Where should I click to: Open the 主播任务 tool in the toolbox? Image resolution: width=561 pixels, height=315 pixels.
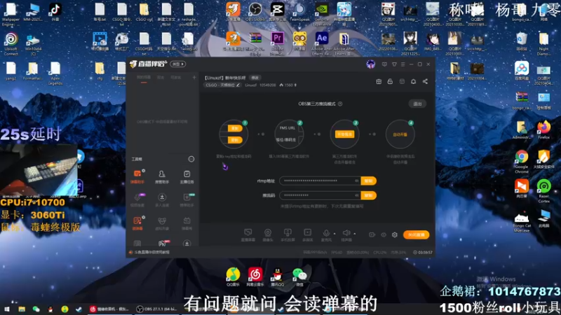(187, 176)
